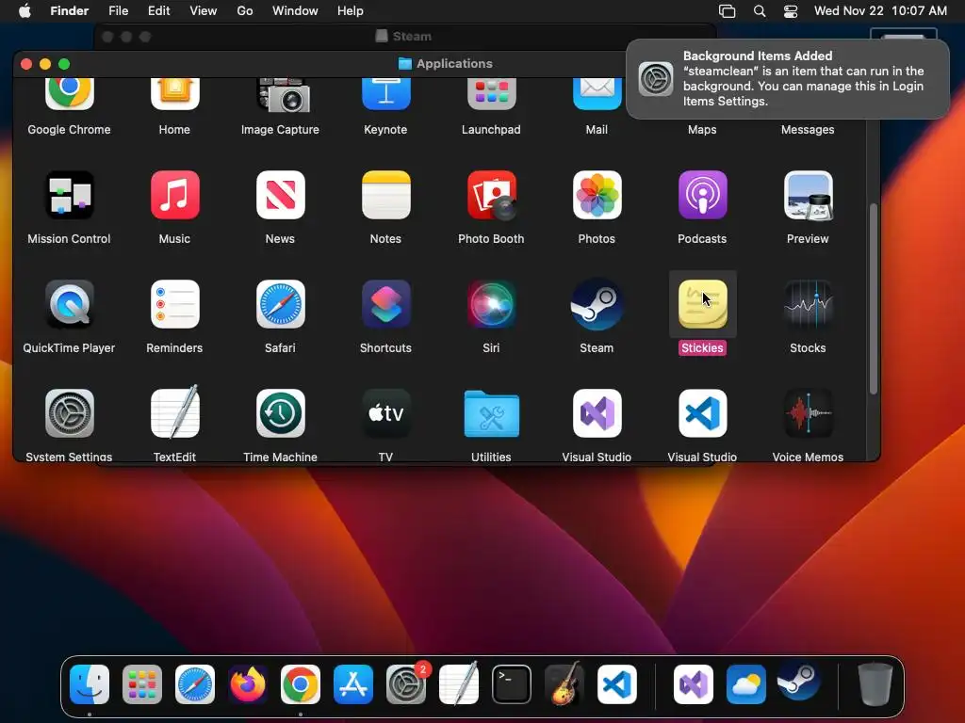The height and width of the screenshot is (723, 965).
Task: Click the Applications window vertical scrollbar
Action: tap(874, 298)
